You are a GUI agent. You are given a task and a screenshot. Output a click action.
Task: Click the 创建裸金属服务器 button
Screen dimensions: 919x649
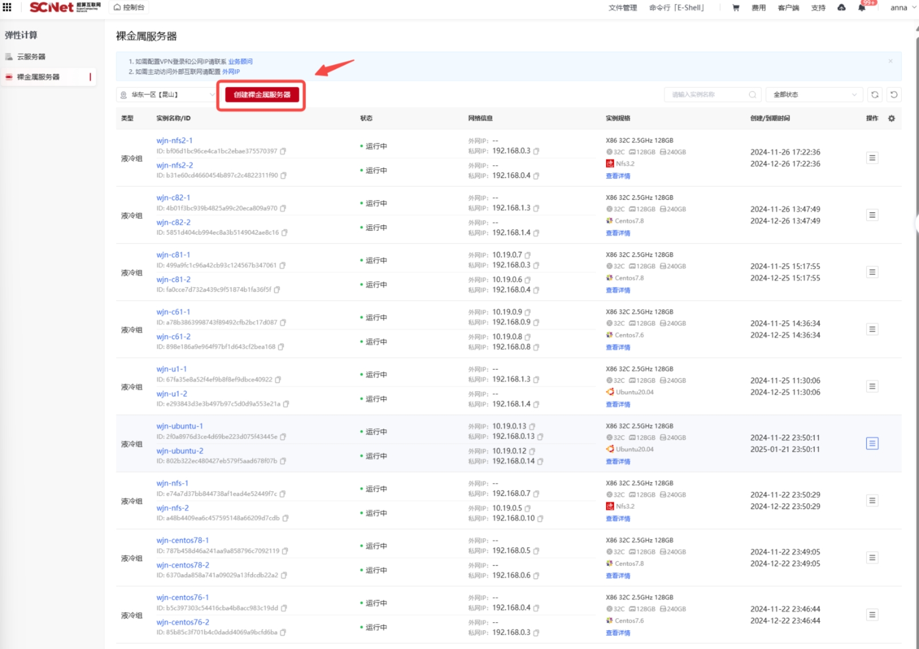(262, 95)
